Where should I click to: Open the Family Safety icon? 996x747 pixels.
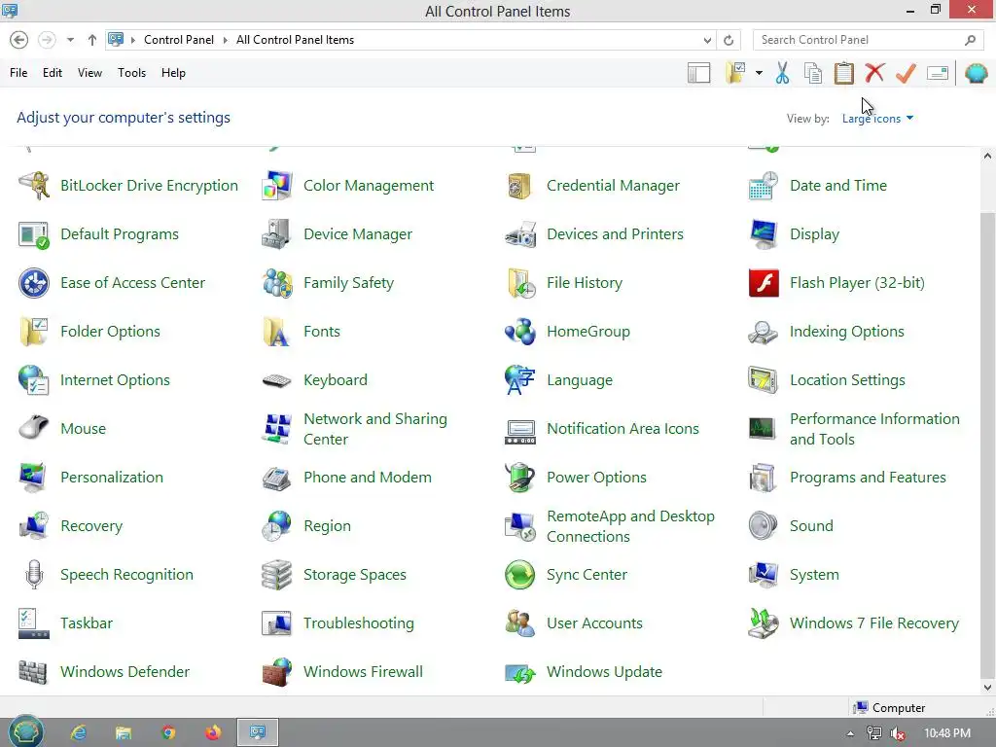[277, 283]
